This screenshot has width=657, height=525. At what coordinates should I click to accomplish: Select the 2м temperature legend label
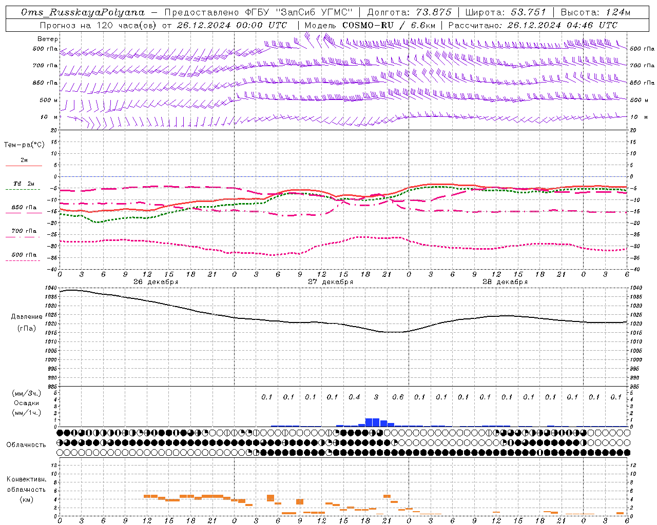click(x=24, y=160)
